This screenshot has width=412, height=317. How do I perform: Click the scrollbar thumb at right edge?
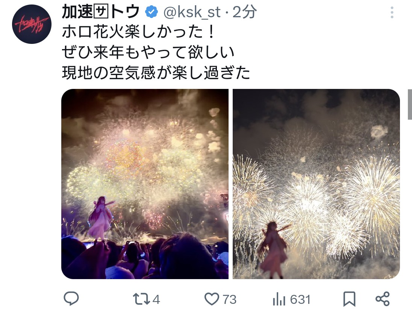coord(410,104)
